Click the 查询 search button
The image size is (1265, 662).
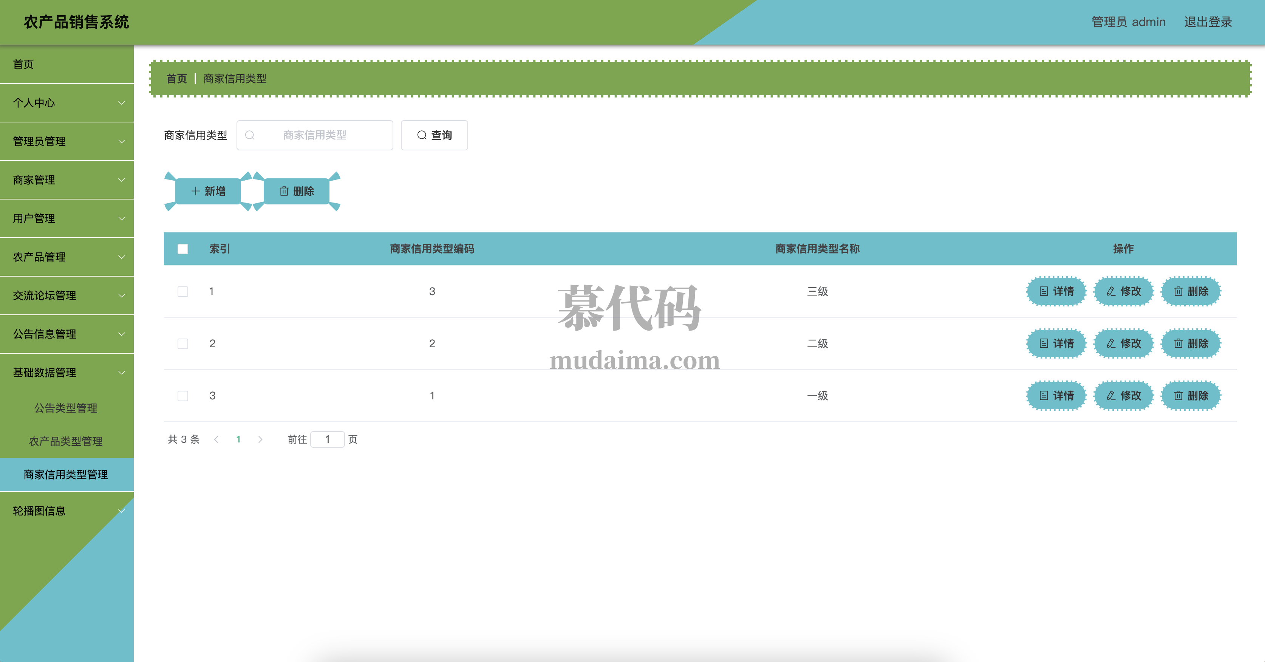434,135
